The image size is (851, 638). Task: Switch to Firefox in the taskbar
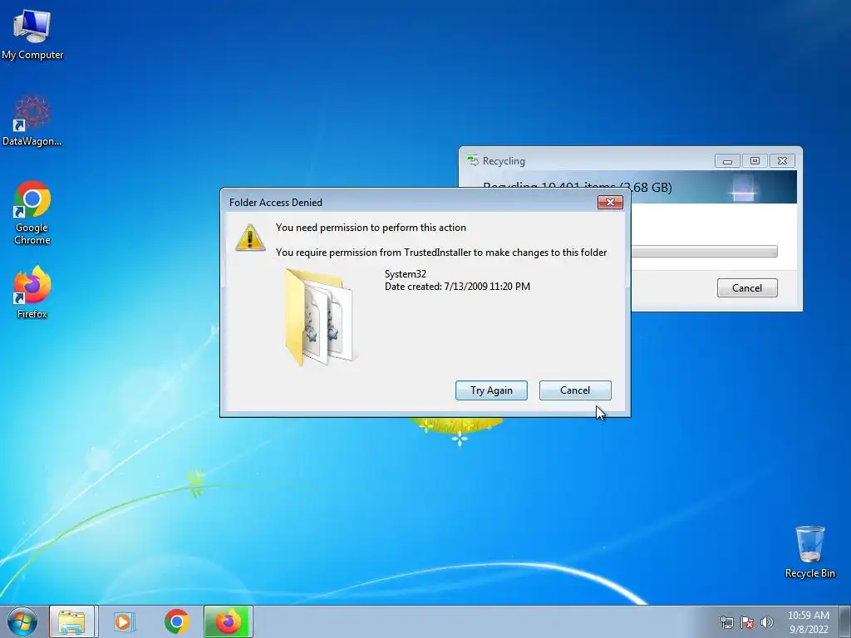pyautogui.click(x=229, y=621)
